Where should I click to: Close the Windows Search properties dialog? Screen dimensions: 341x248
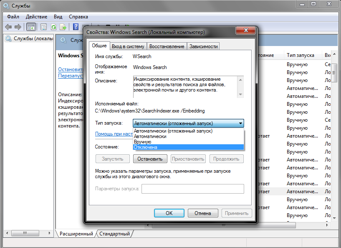[246, 30]
